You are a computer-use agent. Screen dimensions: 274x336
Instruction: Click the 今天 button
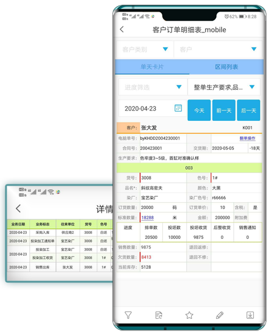point(199,111)
